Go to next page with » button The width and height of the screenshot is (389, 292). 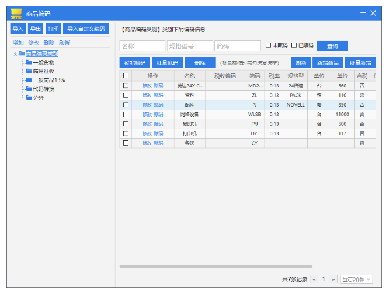334,279
